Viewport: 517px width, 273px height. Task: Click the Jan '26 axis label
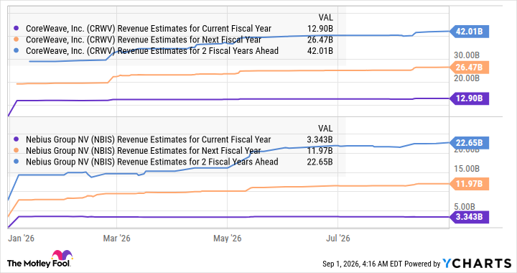click(x=21, y=239)
